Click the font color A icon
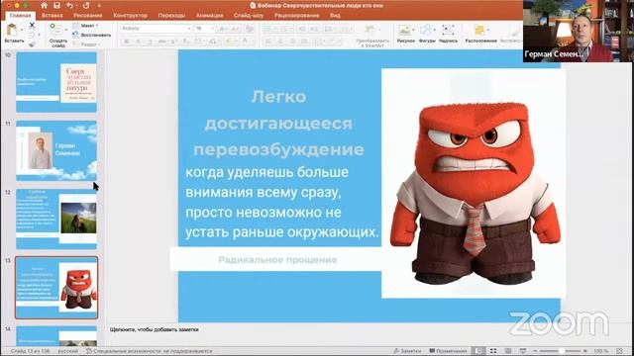The image size is (634, 356). click(x=245, y=42)
